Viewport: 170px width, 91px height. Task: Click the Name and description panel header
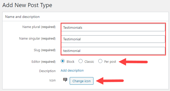click(x=85, y=17)
